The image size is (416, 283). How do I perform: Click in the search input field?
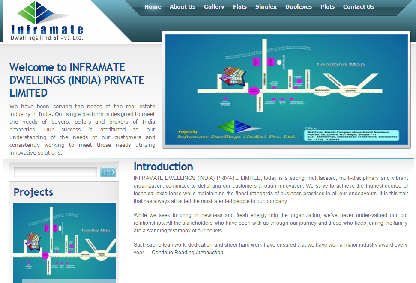[55, 172]
